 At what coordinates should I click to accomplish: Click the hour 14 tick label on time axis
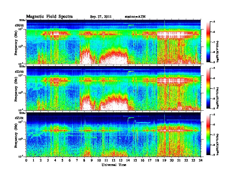click(x=128, y=160)
